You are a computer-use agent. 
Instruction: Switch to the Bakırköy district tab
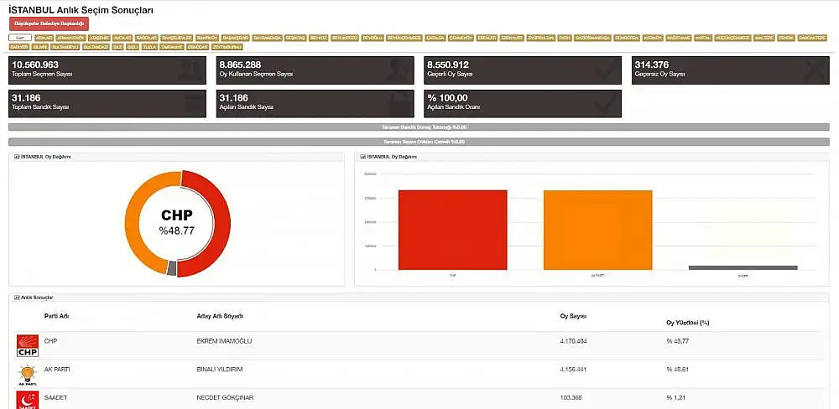coord(207,38)
